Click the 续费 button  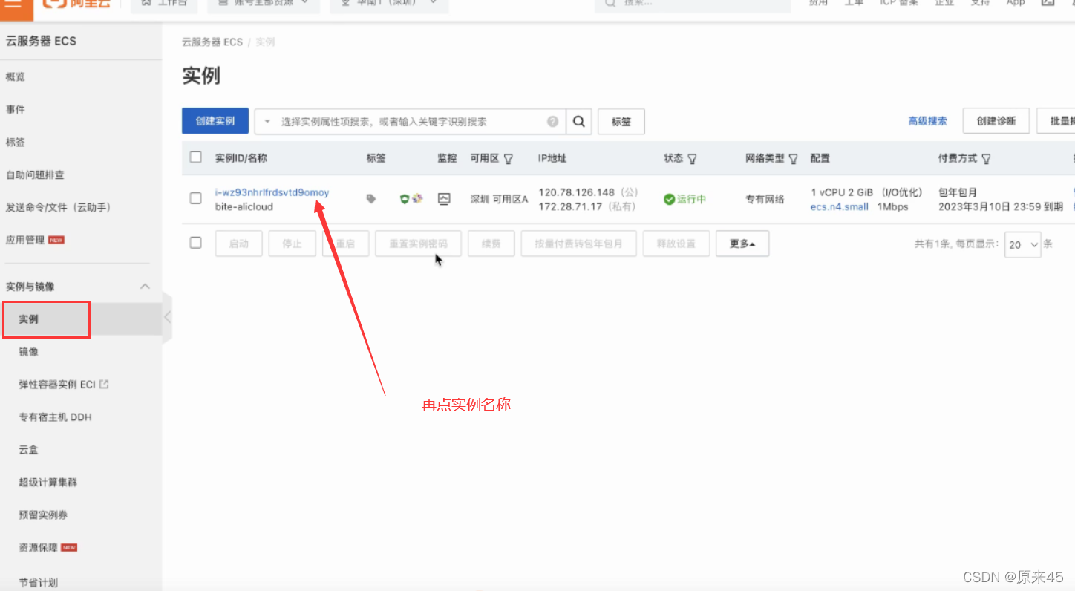click(x=491, y=244)
